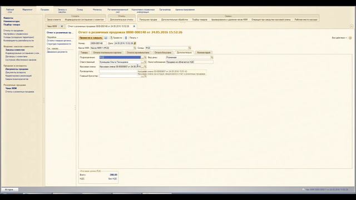Image resolution: width=356 pixels, height=200 pixels.
Task: Activate the Чеки ККМ window tab
Action: pos(52,26)
